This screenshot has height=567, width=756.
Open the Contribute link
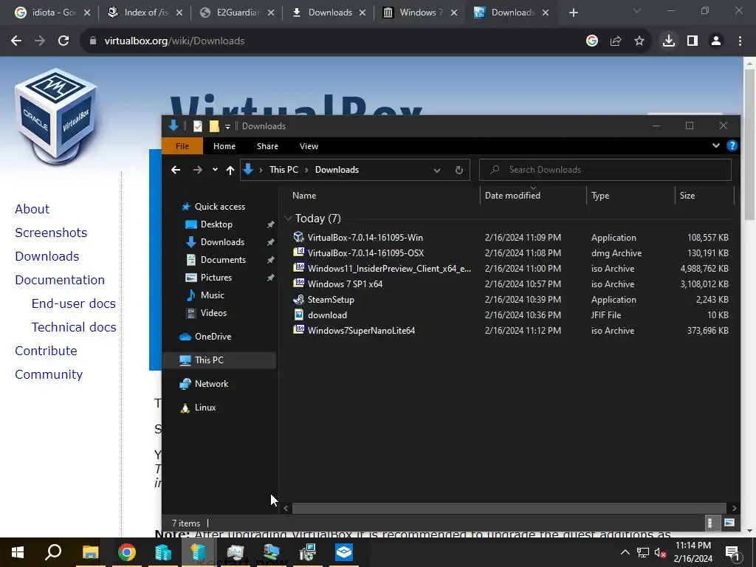coord(46,351)
